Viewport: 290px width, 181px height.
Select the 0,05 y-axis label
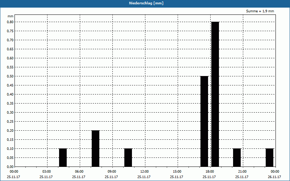pyautogui.click(x=10, y=158)
